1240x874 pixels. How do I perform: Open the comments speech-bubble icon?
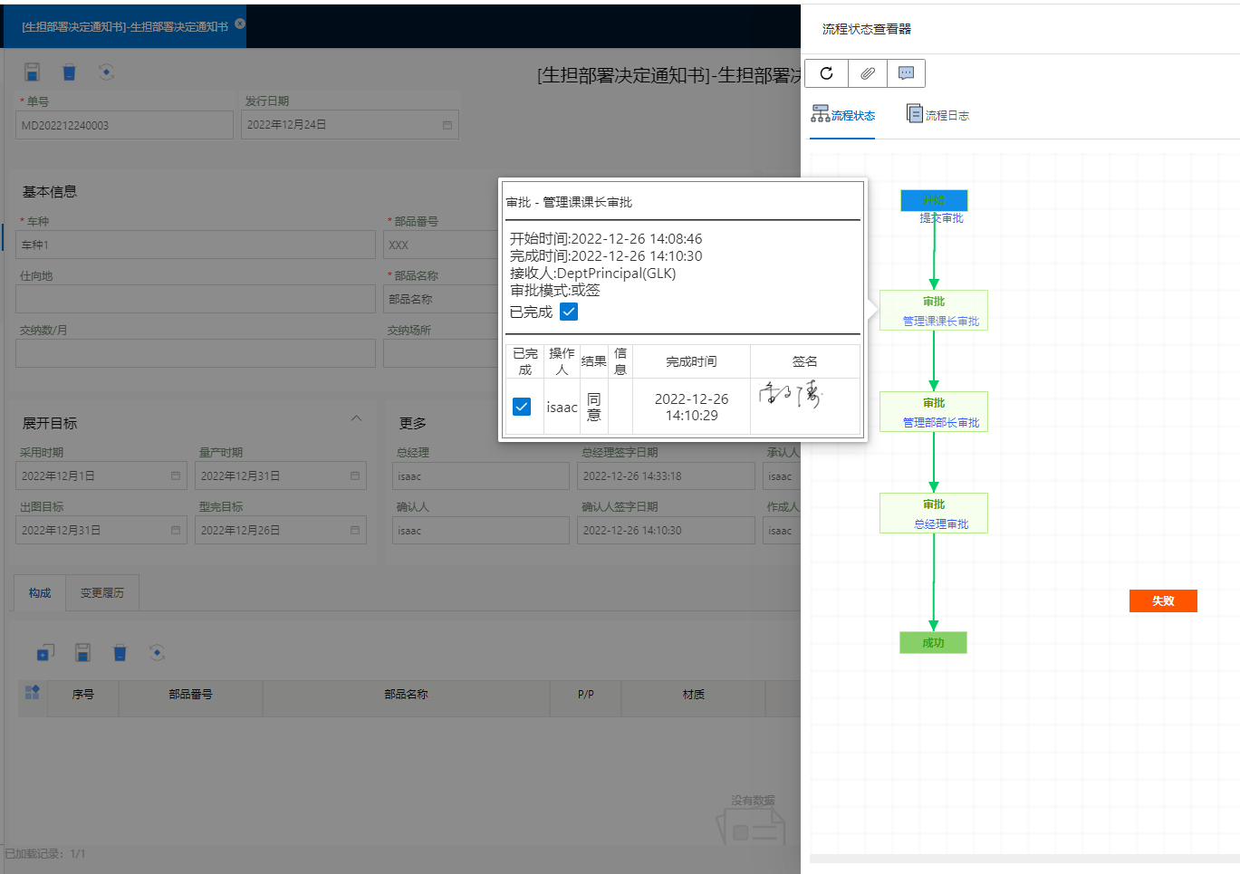tap(906, 73)
